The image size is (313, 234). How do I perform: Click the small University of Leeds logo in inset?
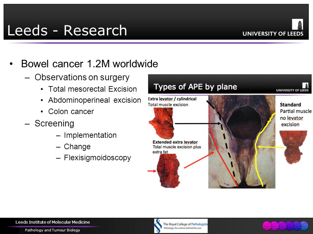(x=292, y=87)
